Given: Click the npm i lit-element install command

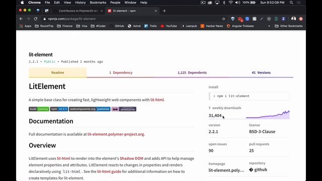Looking at the screenshot, I should (249, 96).
